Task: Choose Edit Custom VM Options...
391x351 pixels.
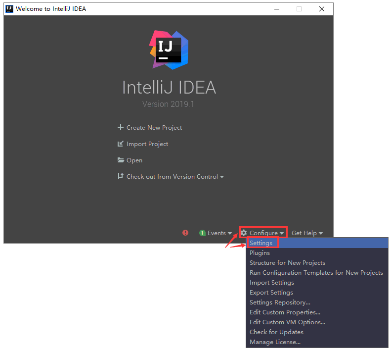Action: coord(317,322)
